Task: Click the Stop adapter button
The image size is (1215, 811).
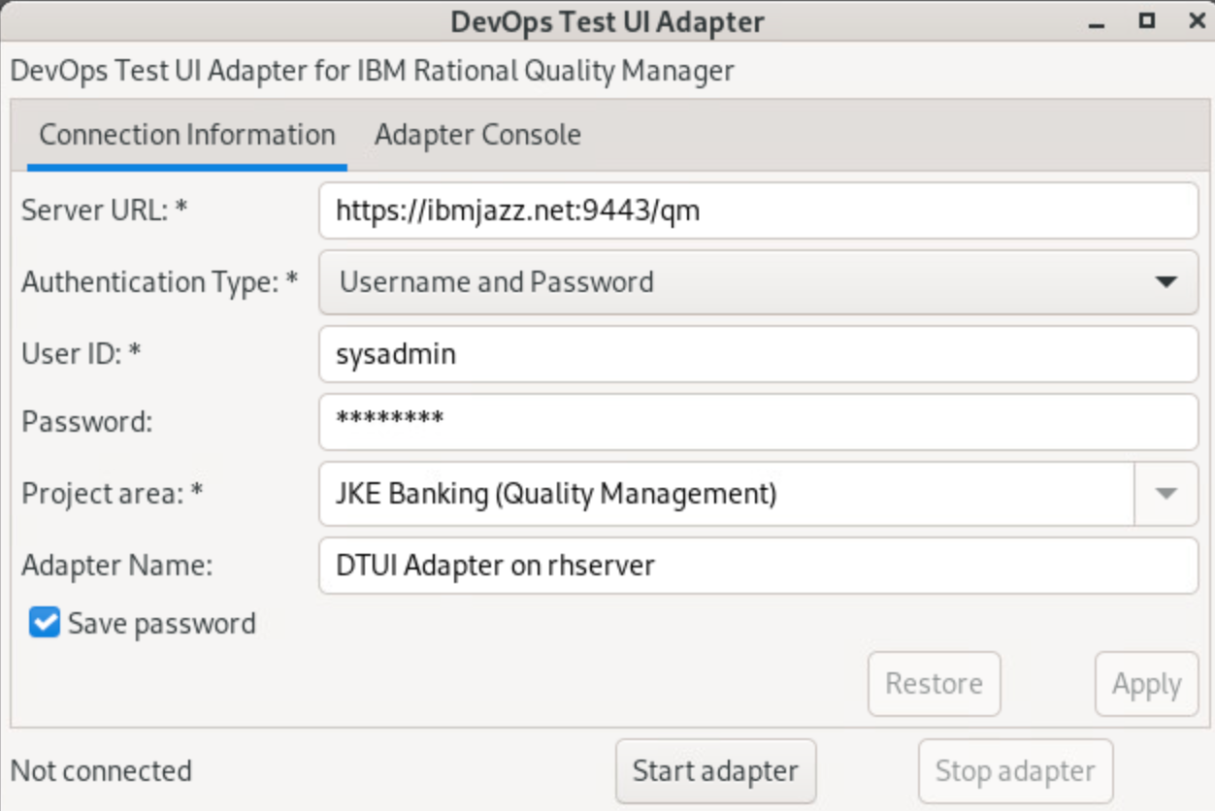Action: click(x=1015, y=772)
